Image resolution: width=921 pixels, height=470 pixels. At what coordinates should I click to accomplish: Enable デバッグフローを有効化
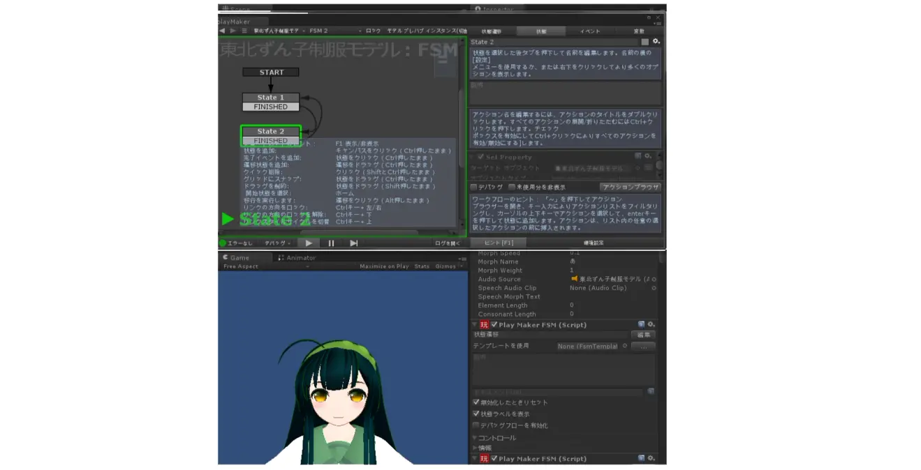pyautogui.click(x=476, y=425)
